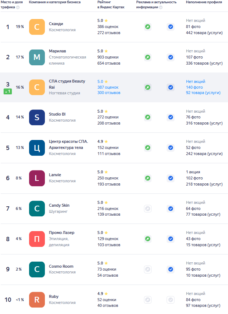Click the gray inactive advertising icon in Ruby row
This screenshot has height=314, width=228.
[x=148, y=300]
